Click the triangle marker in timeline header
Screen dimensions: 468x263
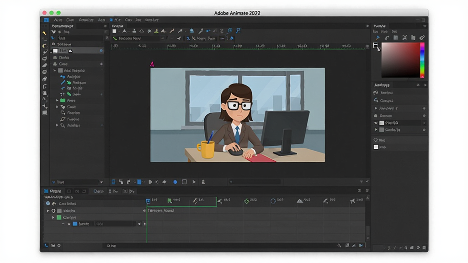[300, 201]
